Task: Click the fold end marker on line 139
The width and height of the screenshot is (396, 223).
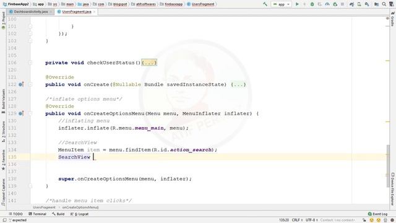Action: click(30, 186)
